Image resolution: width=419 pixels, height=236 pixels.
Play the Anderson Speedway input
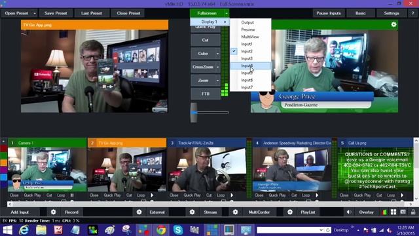pos(317,195)
